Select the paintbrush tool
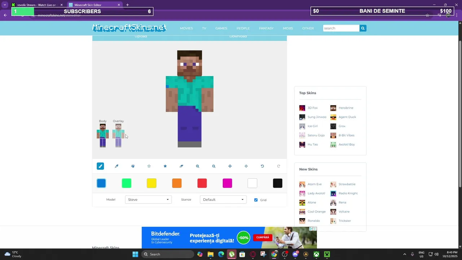 (x=100, y=166)
